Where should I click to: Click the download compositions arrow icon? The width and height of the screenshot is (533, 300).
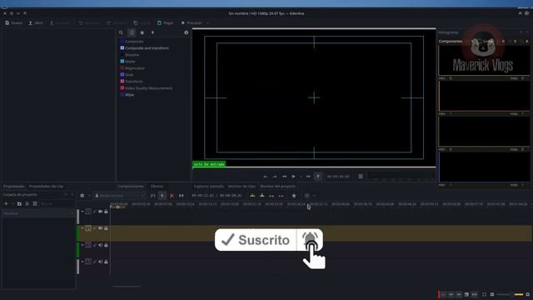coord(152,32)
